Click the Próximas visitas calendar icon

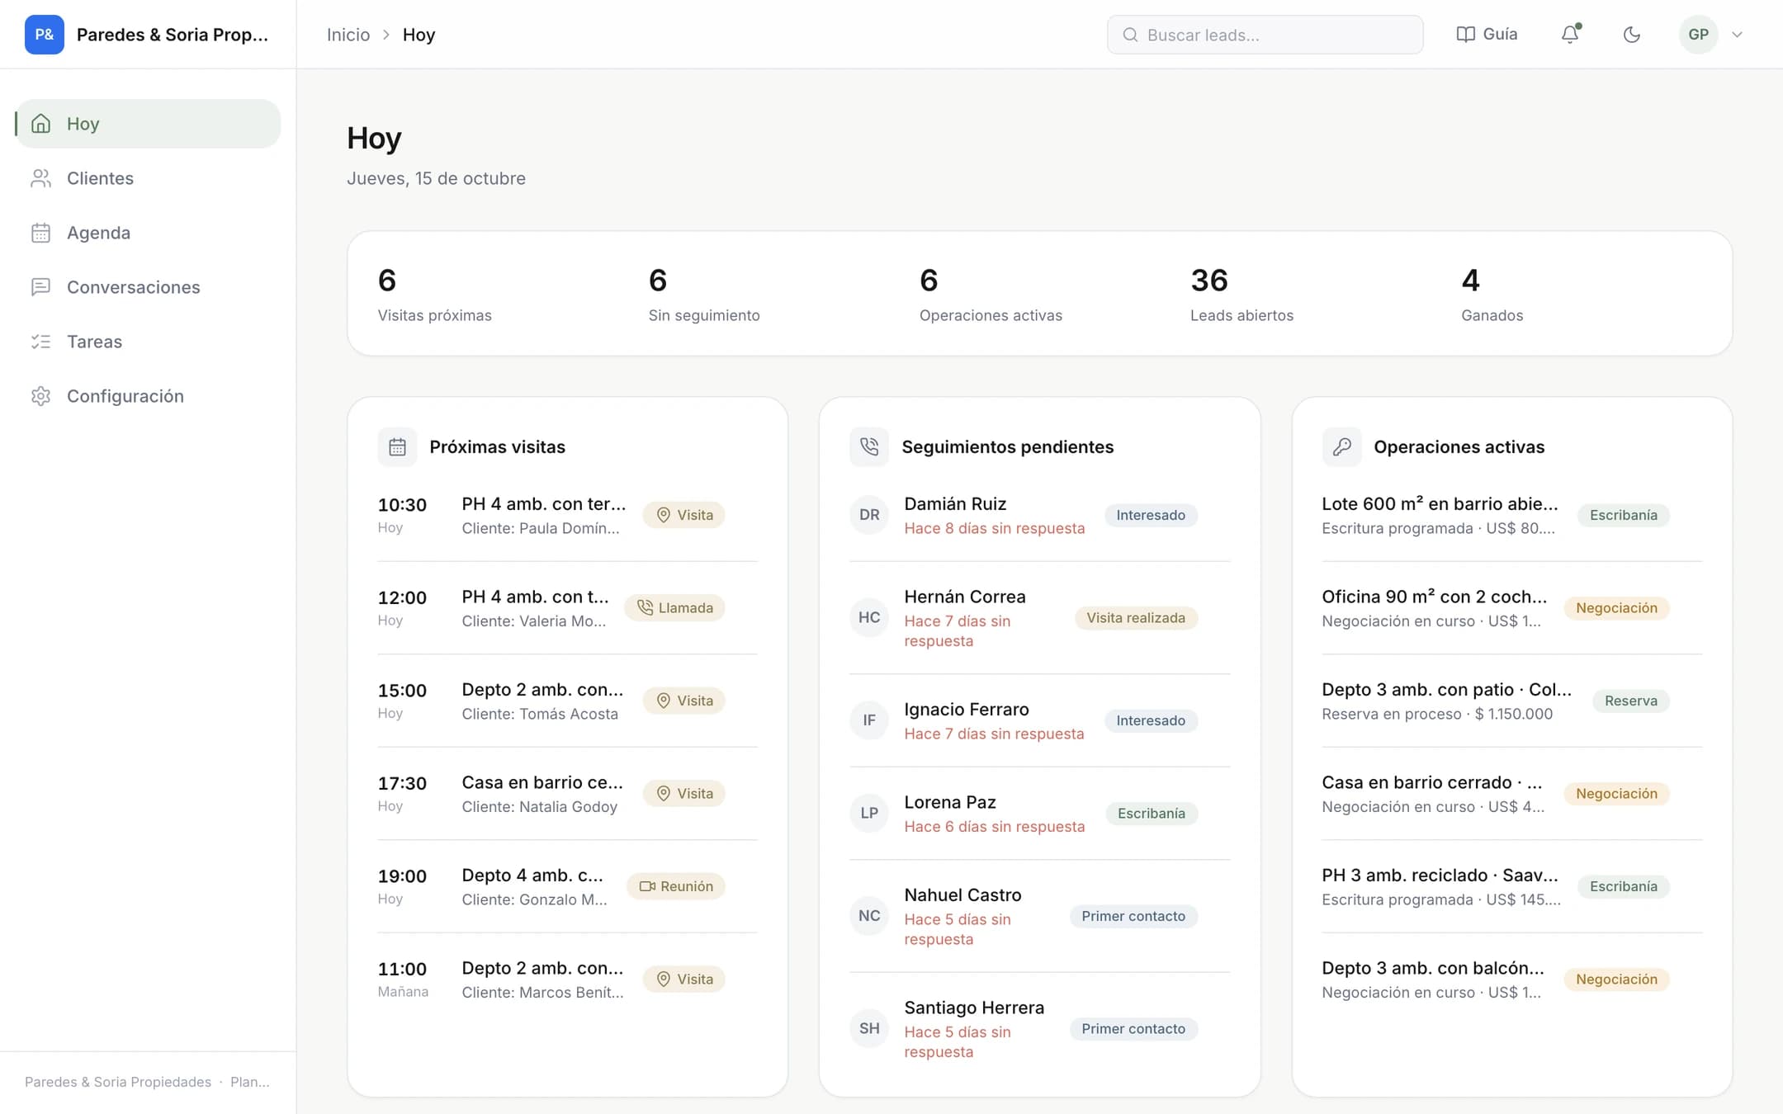click(397, 447)
